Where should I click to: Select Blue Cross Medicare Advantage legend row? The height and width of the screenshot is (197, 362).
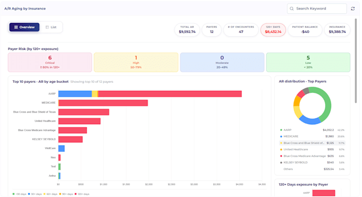point(312,156)
